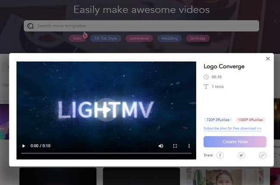Open the Subscribe plan for free download link

click(x=232, y=128)
